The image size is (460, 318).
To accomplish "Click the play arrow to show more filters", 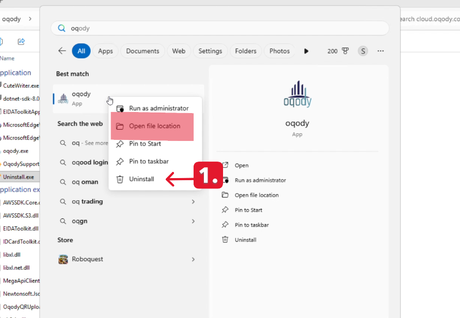I will click(306, 51).
